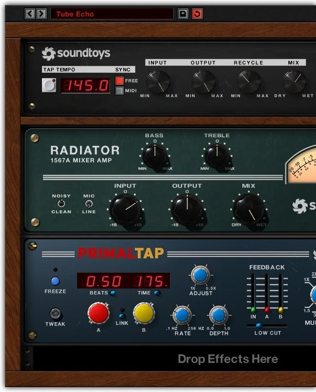
Task: Go to the next preset arrow
Action: pyautogui.click(x=41, y=13)
